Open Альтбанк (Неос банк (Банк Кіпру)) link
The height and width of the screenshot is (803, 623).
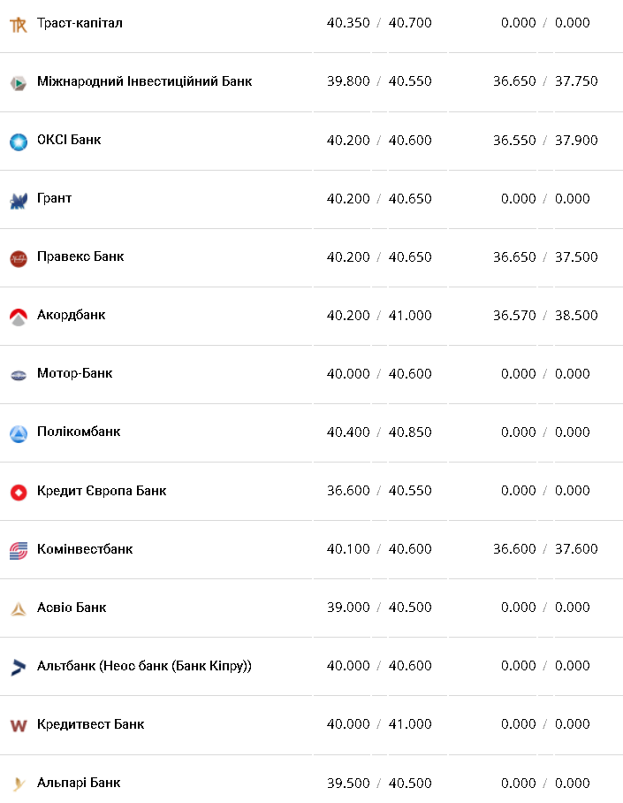point(144,665)
